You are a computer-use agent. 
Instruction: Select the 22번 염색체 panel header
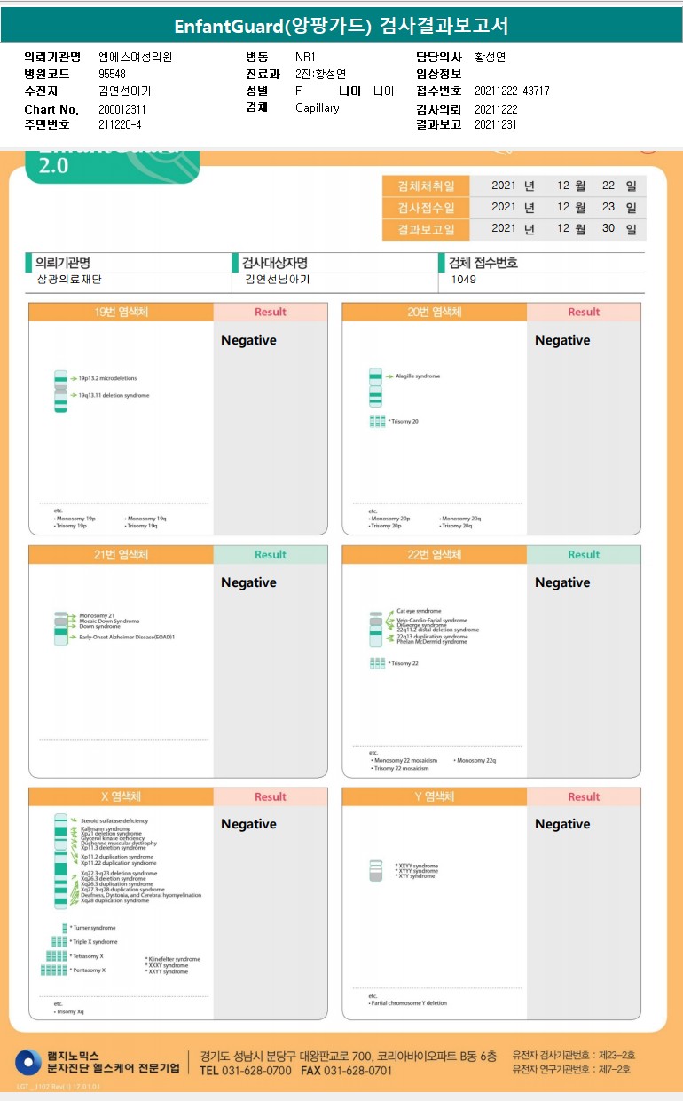[435, 554]
